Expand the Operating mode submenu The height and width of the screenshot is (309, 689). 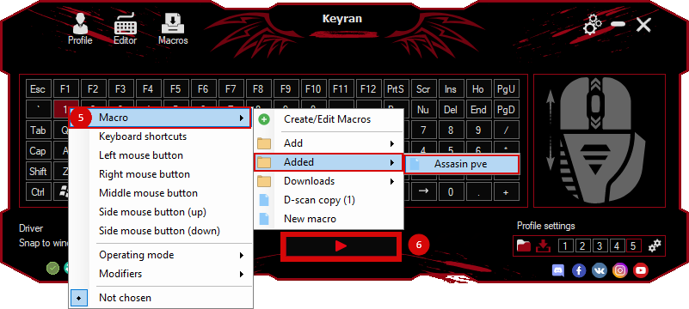click(x=241, y=255)
